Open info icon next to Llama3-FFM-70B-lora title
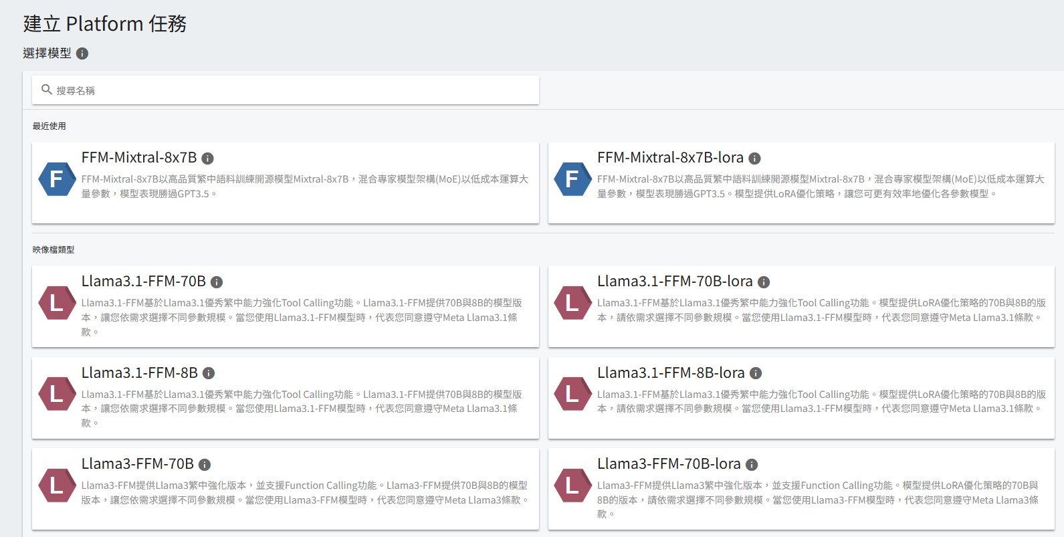Screen dimensions: 1064x537 coord(752,465)
